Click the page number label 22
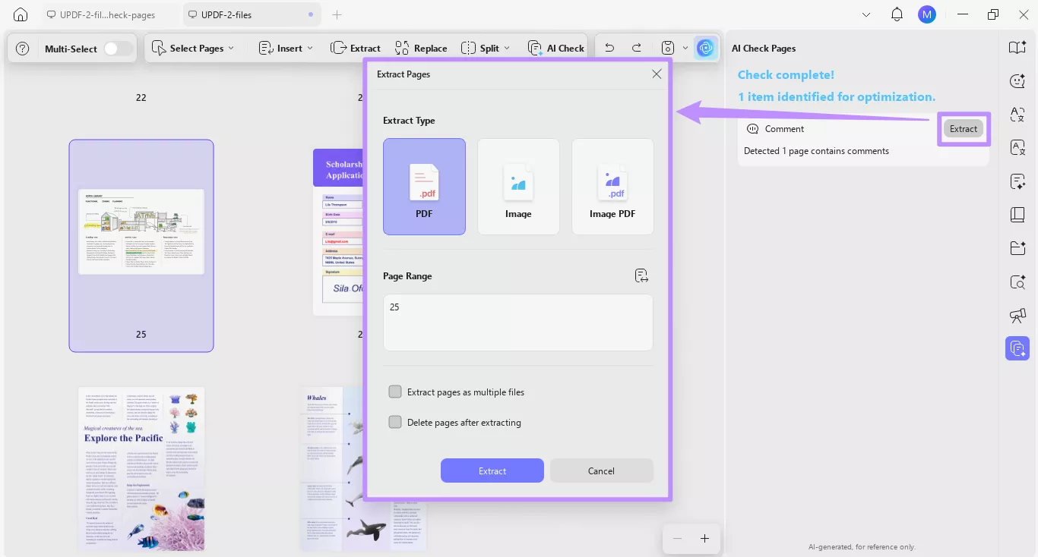1038x557 pixels. click(141, 97)
